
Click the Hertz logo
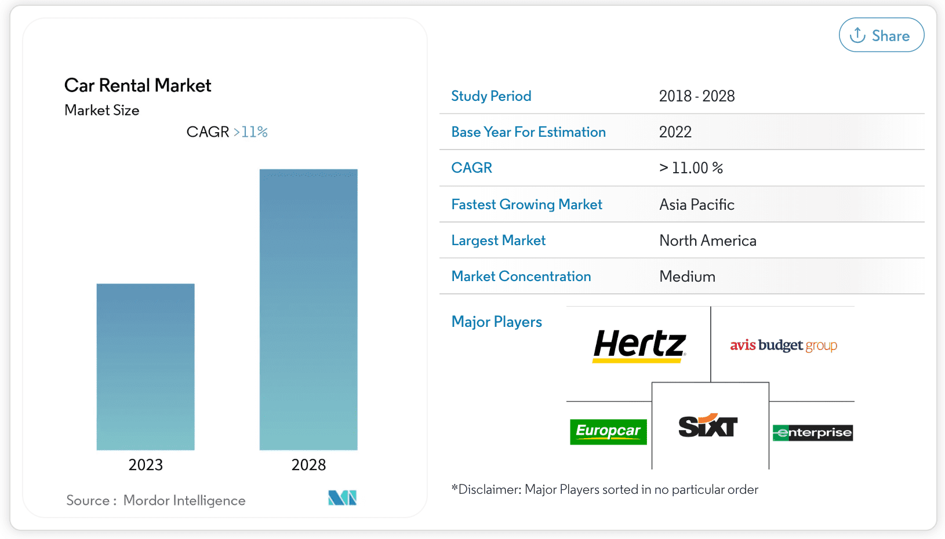639,345
